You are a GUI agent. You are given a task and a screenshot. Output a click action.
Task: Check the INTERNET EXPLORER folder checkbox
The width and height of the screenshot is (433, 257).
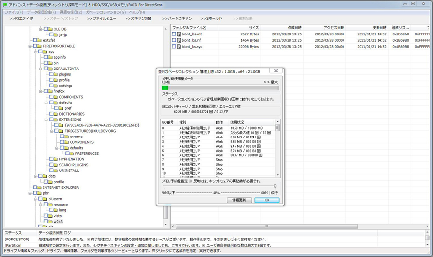click(x=35, y=187)
